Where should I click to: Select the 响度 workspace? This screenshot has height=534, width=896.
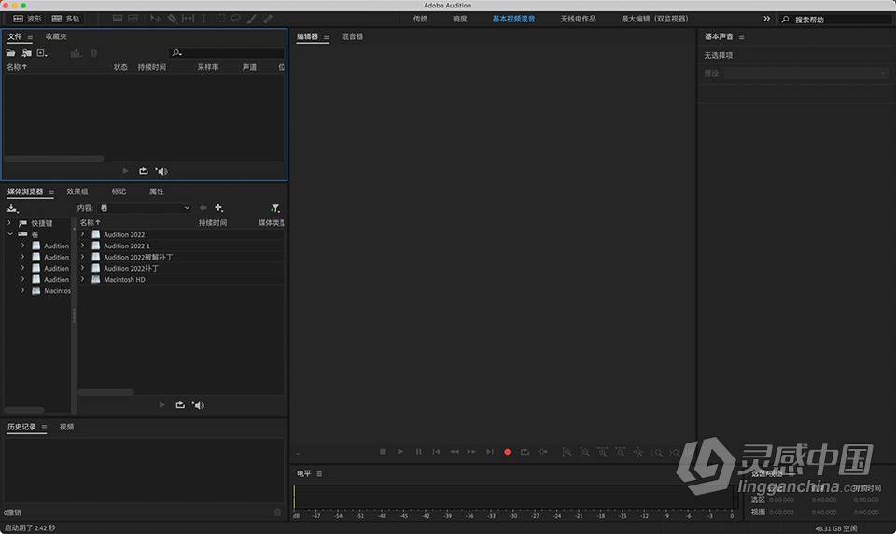coord(459,19)
